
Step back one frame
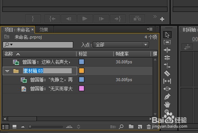68,19
